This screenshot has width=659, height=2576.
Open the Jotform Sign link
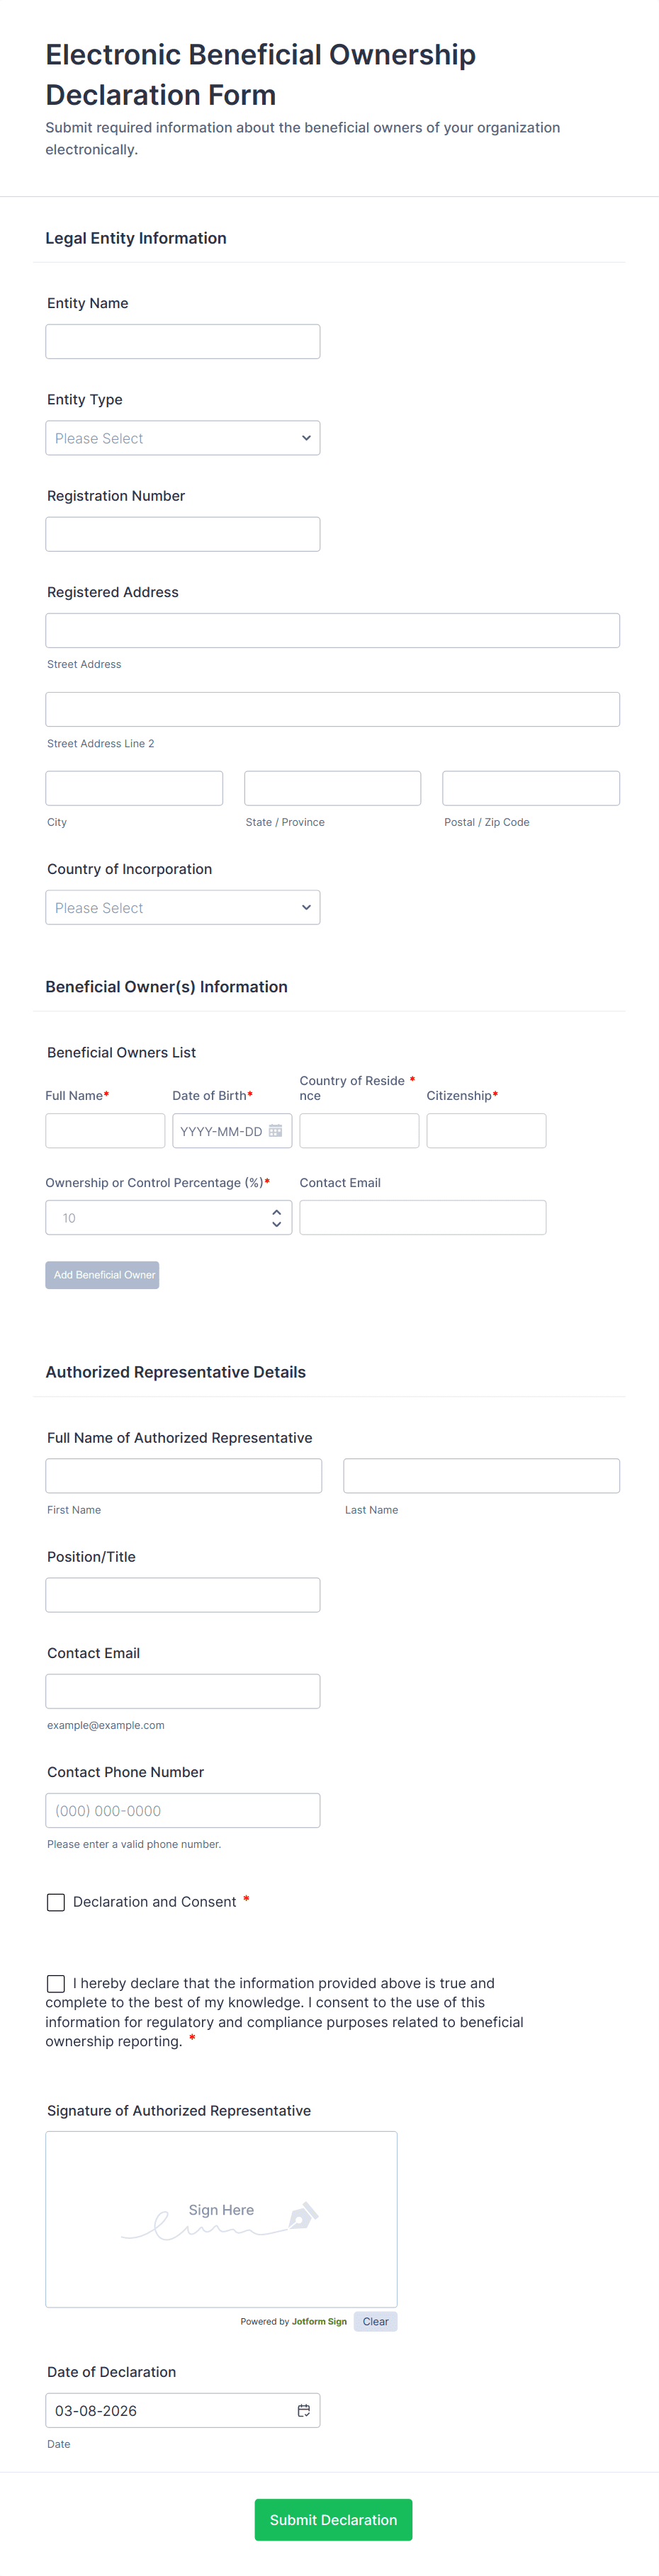(319, 2322)
